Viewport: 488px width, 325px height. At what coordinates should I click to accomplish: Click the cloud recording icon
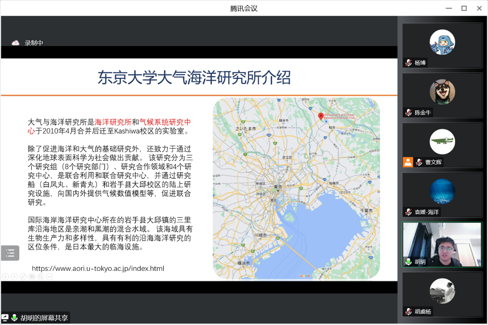15,43
